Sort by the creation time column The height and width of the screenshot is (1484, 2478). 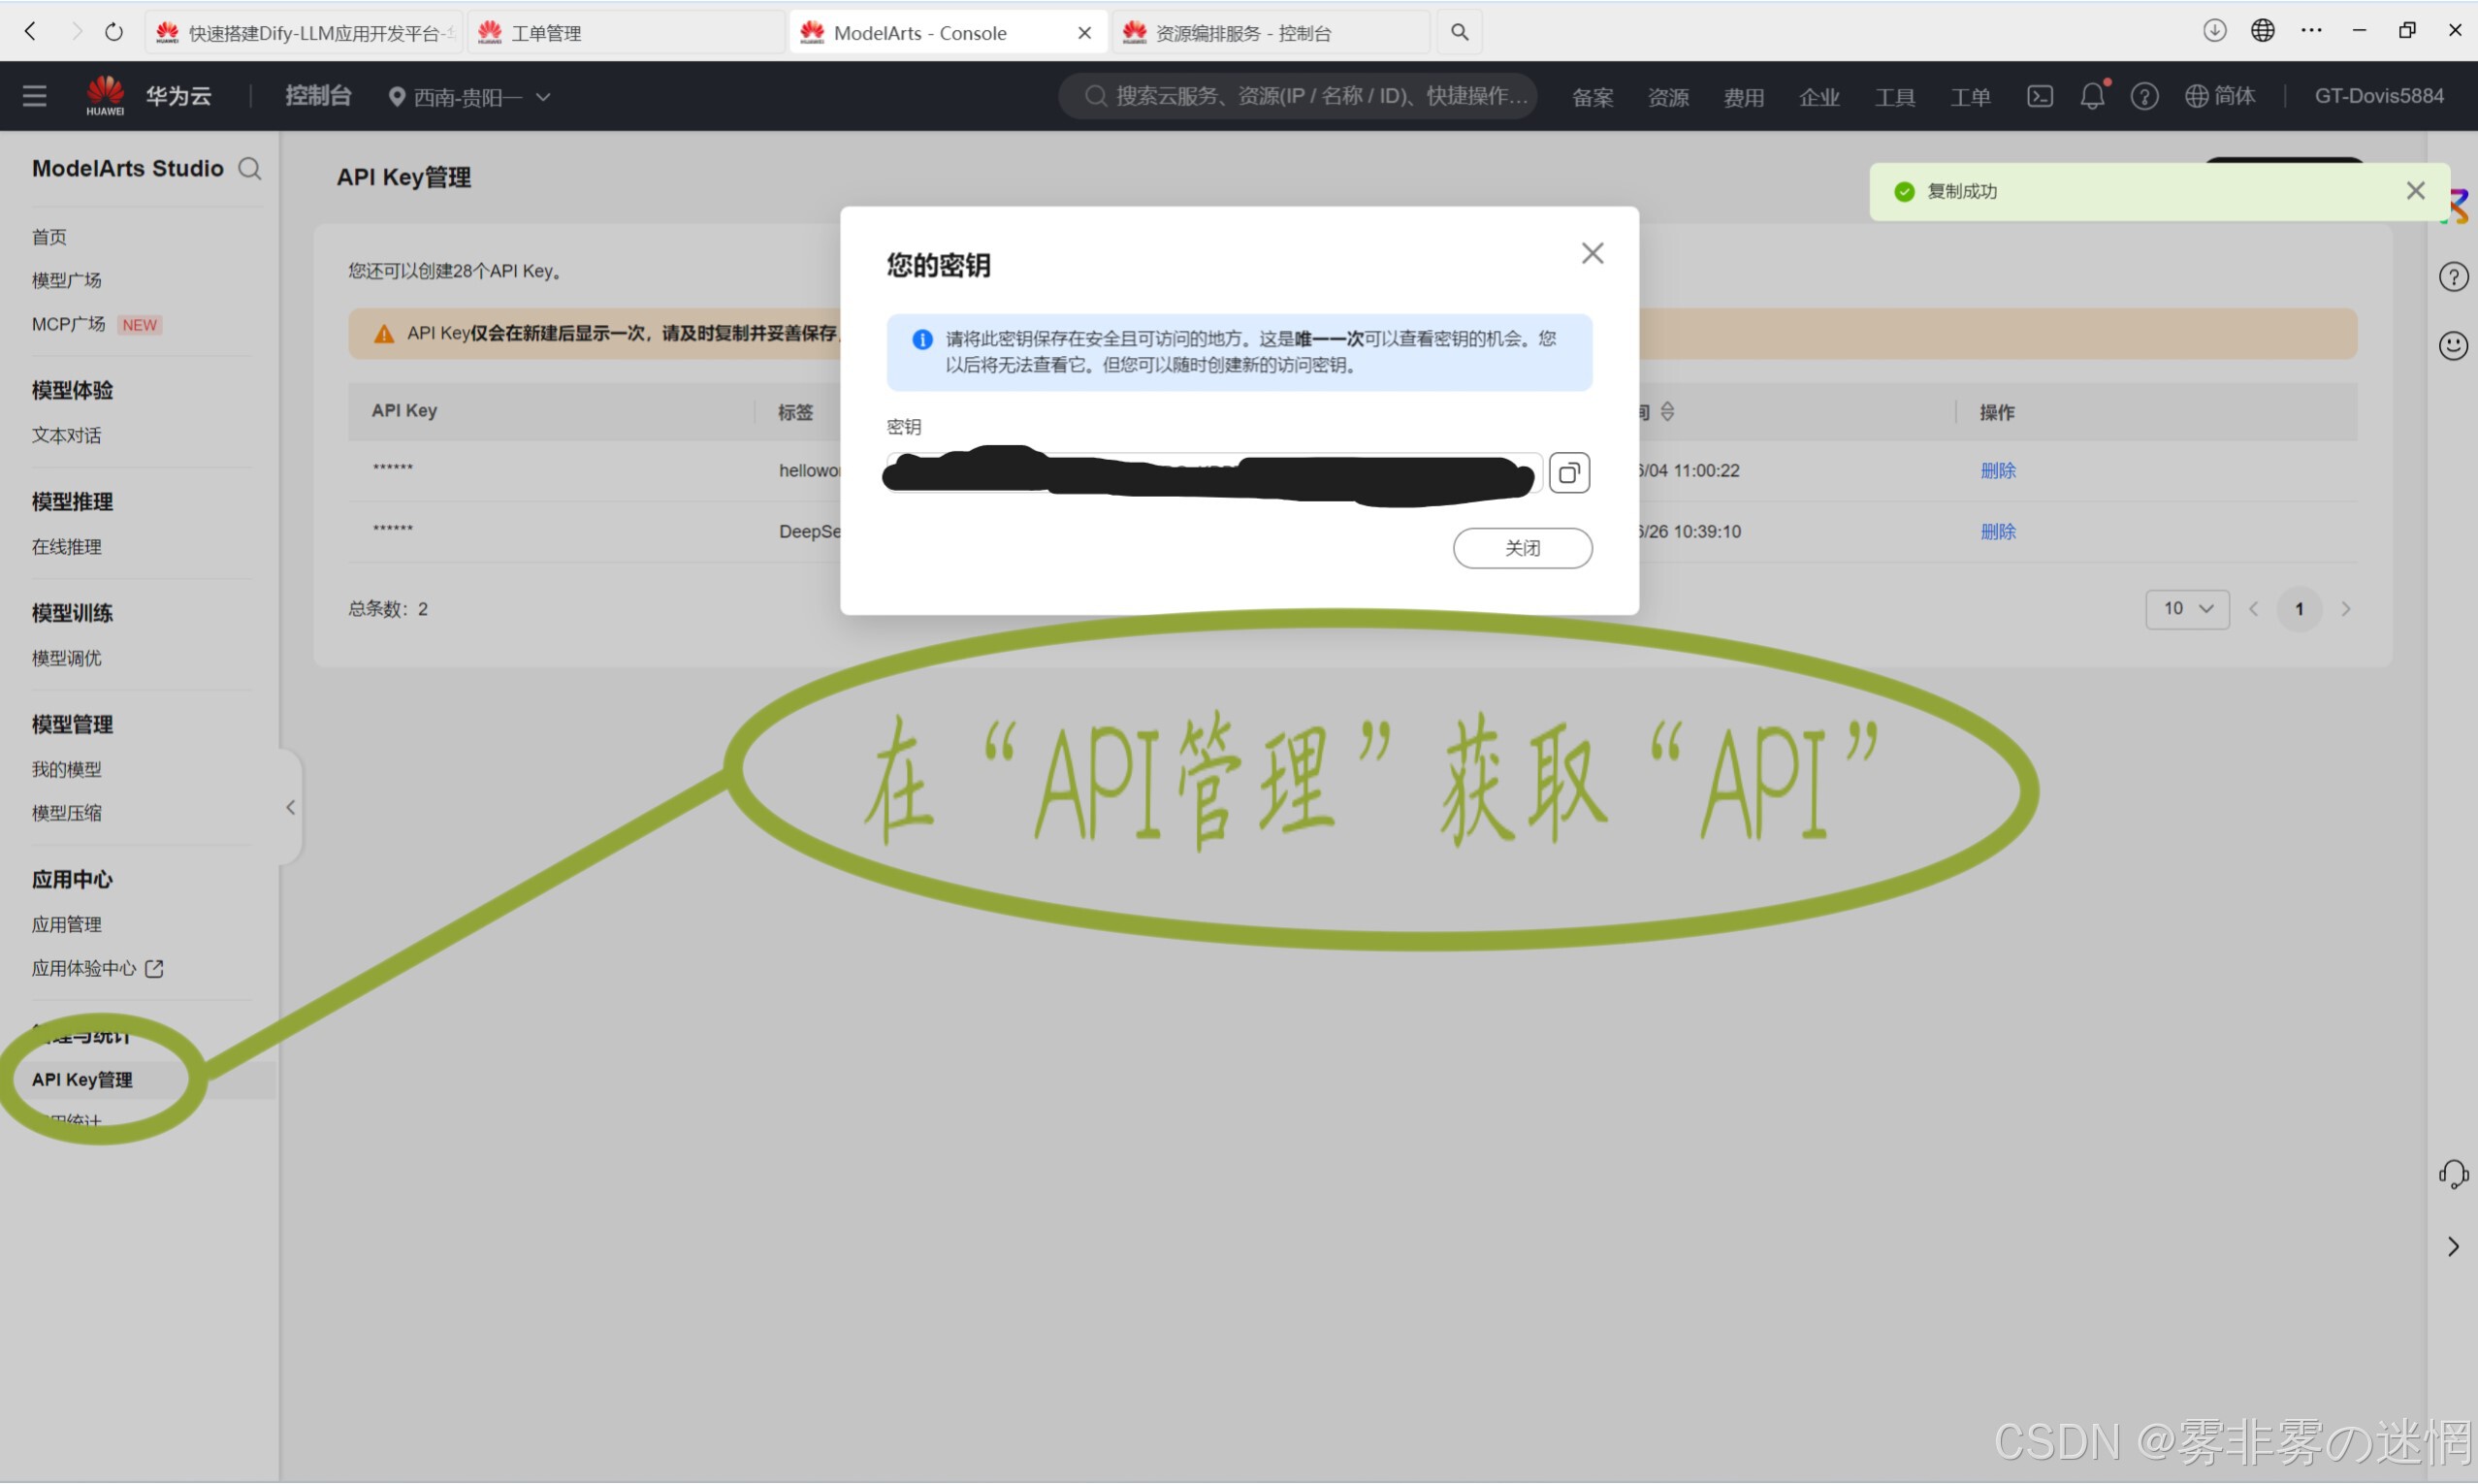click(x=1666, y=412)
